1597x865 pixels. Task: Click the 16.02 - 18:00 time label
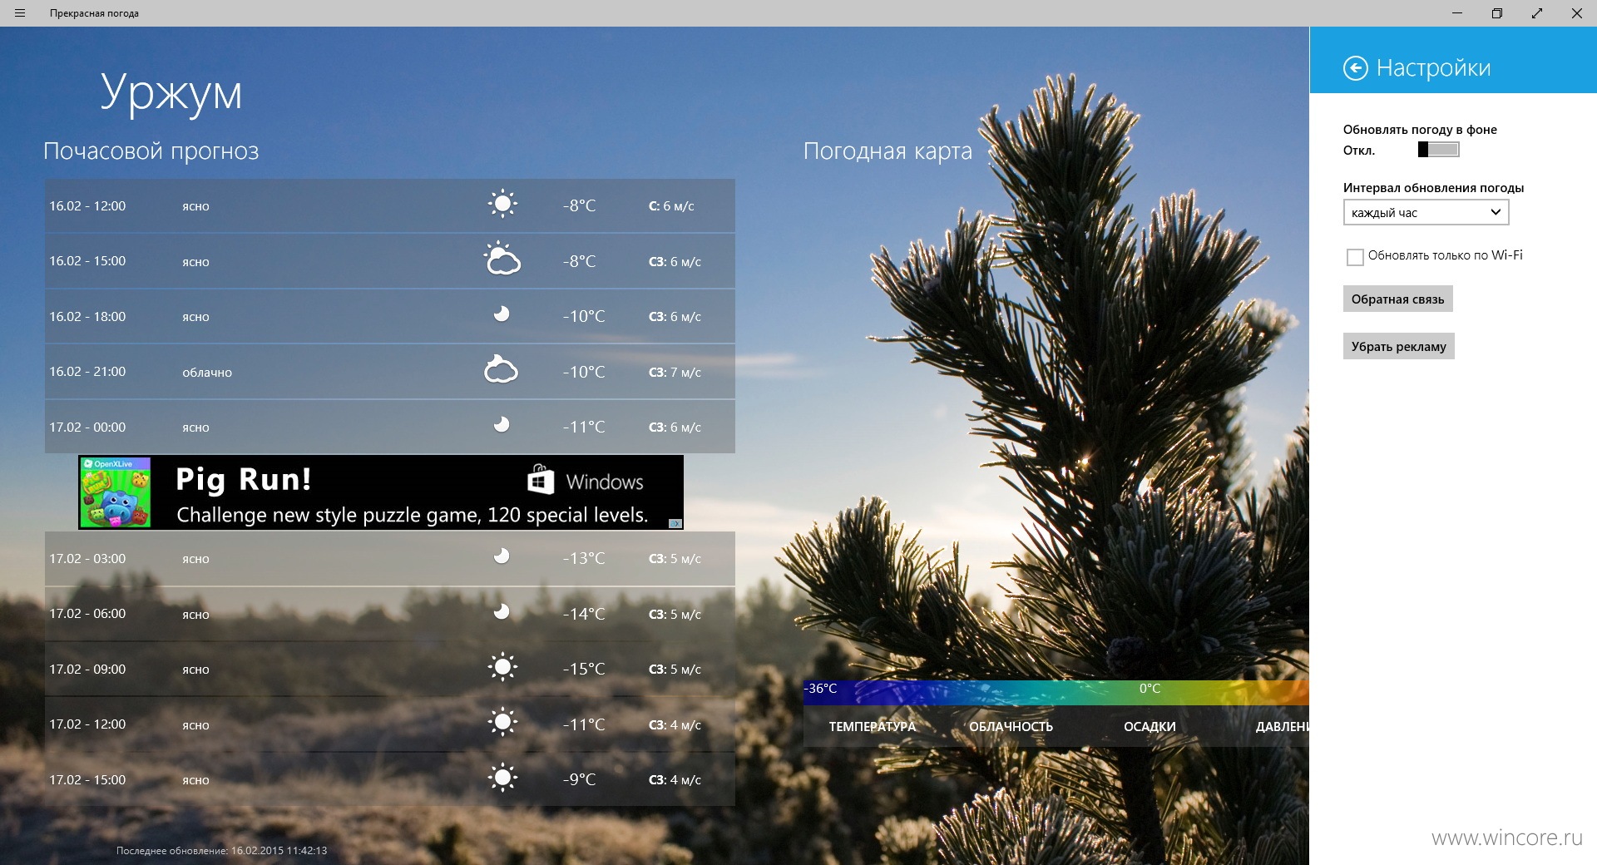[87, 316]
